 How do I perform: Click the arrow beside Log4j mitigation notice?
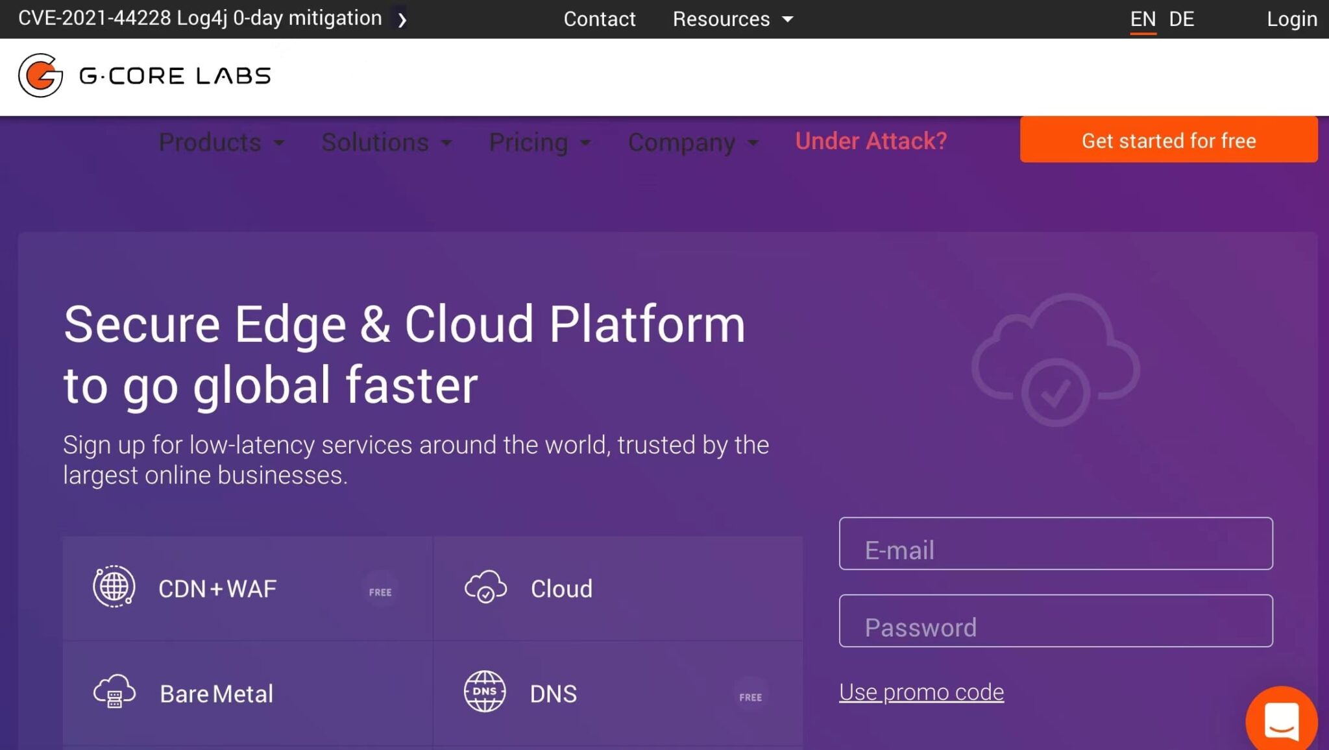click(x=402, y=19)
